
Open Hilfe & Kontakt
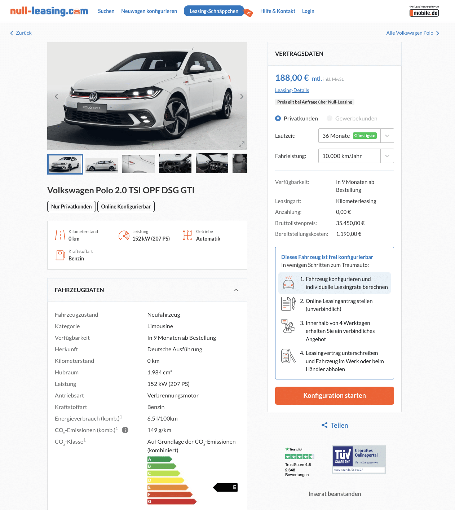[278, 11]
